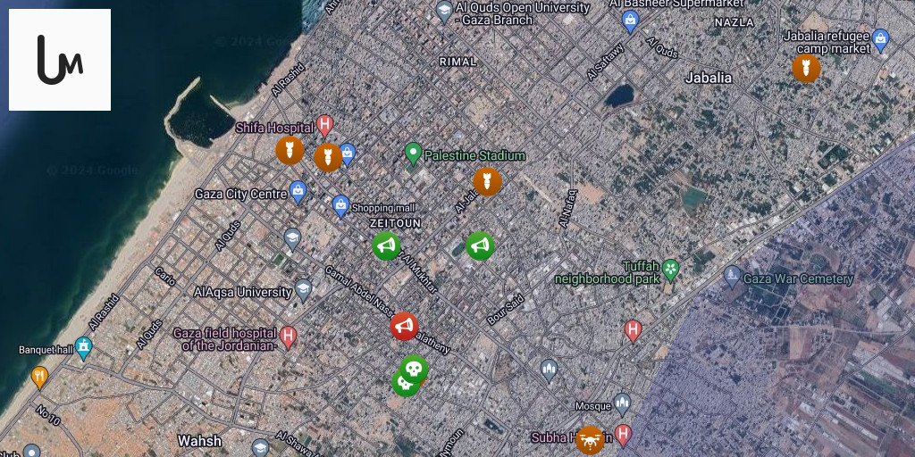Screen dimensions: 915x457
Task: Open the bomb marker near Jabalia refugee camp
Action: pyautogui.click(x=806, y=68)
